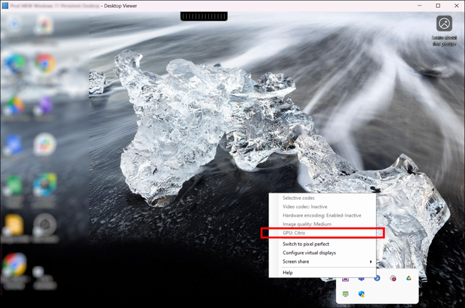Click the purple square tray icon
Image resolution: width=465 pixels, height=308 pixels.
click(x=345, y=278)
